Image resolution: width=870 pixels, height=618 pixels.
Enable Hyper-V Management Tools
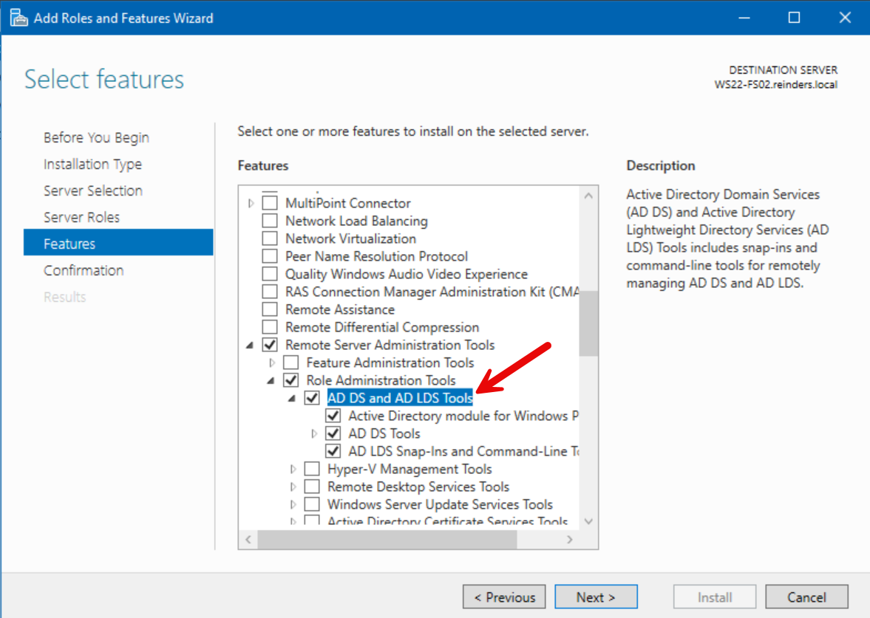[311, 468]
